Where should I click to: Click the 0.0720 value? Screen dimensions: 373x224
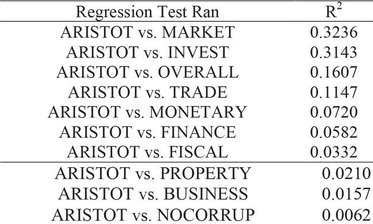(x=334, y=112)
